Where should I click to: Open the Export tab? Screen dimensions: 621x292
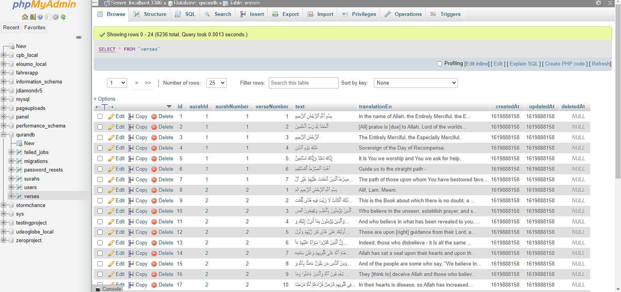286,14
